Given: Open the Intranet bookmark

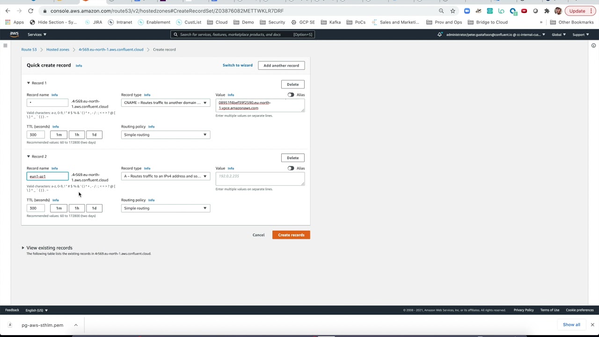Looking at the screenshot, I should pyautogui.click(x=120, y=22).
